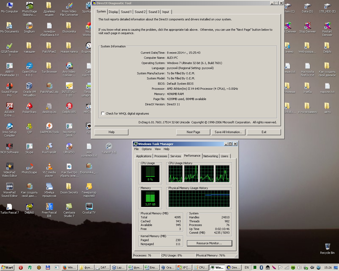This screenshot has width=339, height=271.
Task: Click the Next Page button
Action: pos(193,132)
